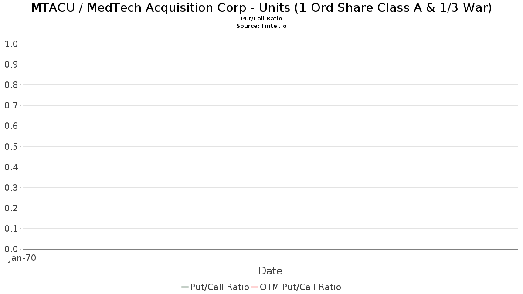Click the 0.8 y-axis label
523x294 pixels.
click(11, 84)
